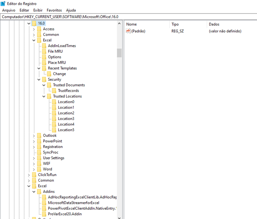Viewport: 257px width, 219px height.
Task: Select the AdHocReportingExcelClientLib key label
Action: click(82, 197)
